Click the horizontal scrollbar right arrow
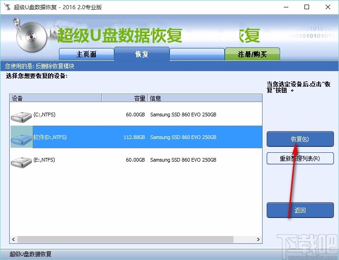This screenshot has width=339, height=260. coord(258,239)
